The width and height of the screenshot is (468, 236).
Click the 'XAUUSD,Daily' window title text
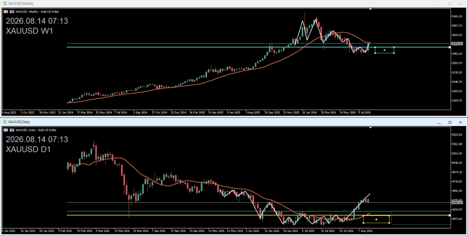click(19, 122)
